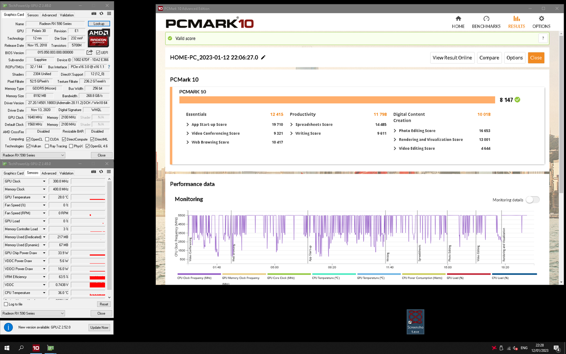Open GPU Clock sensor dropdown
The image size is (566, 354).
tap(44, 181)
